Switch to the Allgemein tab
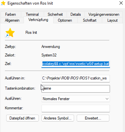Screen dimensions: 125x132 (12, 20)
